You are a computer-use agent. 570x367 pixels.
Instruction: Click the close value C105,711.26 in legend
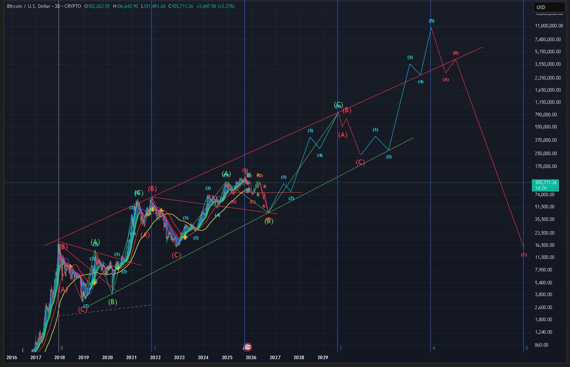click(180, 7)
